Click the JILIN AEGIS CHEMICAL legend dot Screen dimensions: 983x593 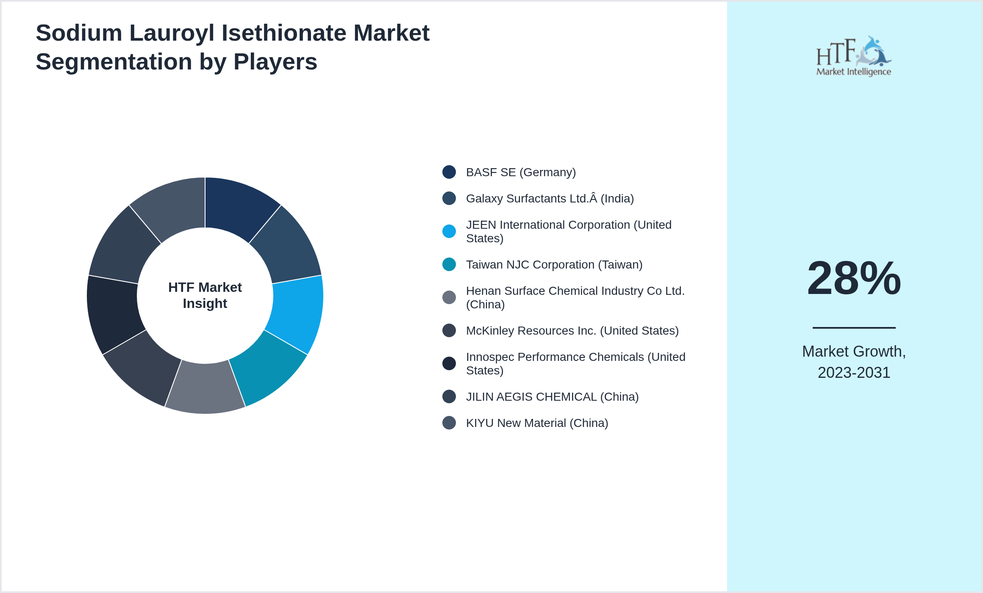(x=449, y=396)
